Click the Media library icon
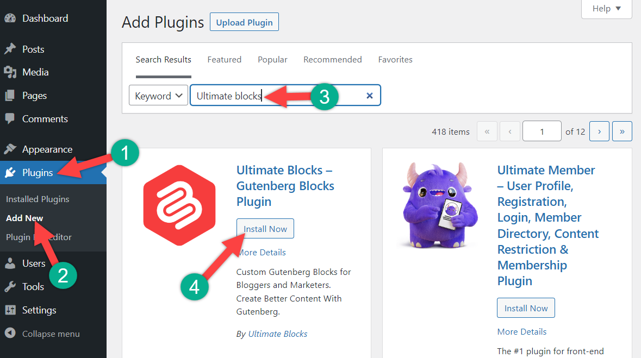 (x=10, y=72)
